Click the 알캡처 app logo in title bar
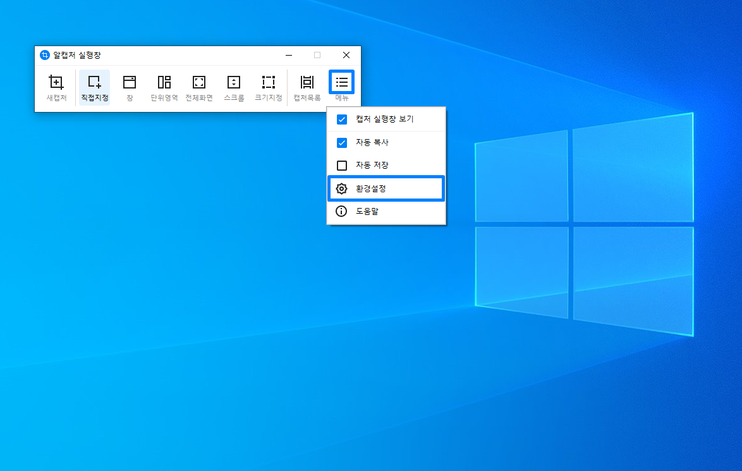The width and height of the screenshot is (742, 471). 44,56
